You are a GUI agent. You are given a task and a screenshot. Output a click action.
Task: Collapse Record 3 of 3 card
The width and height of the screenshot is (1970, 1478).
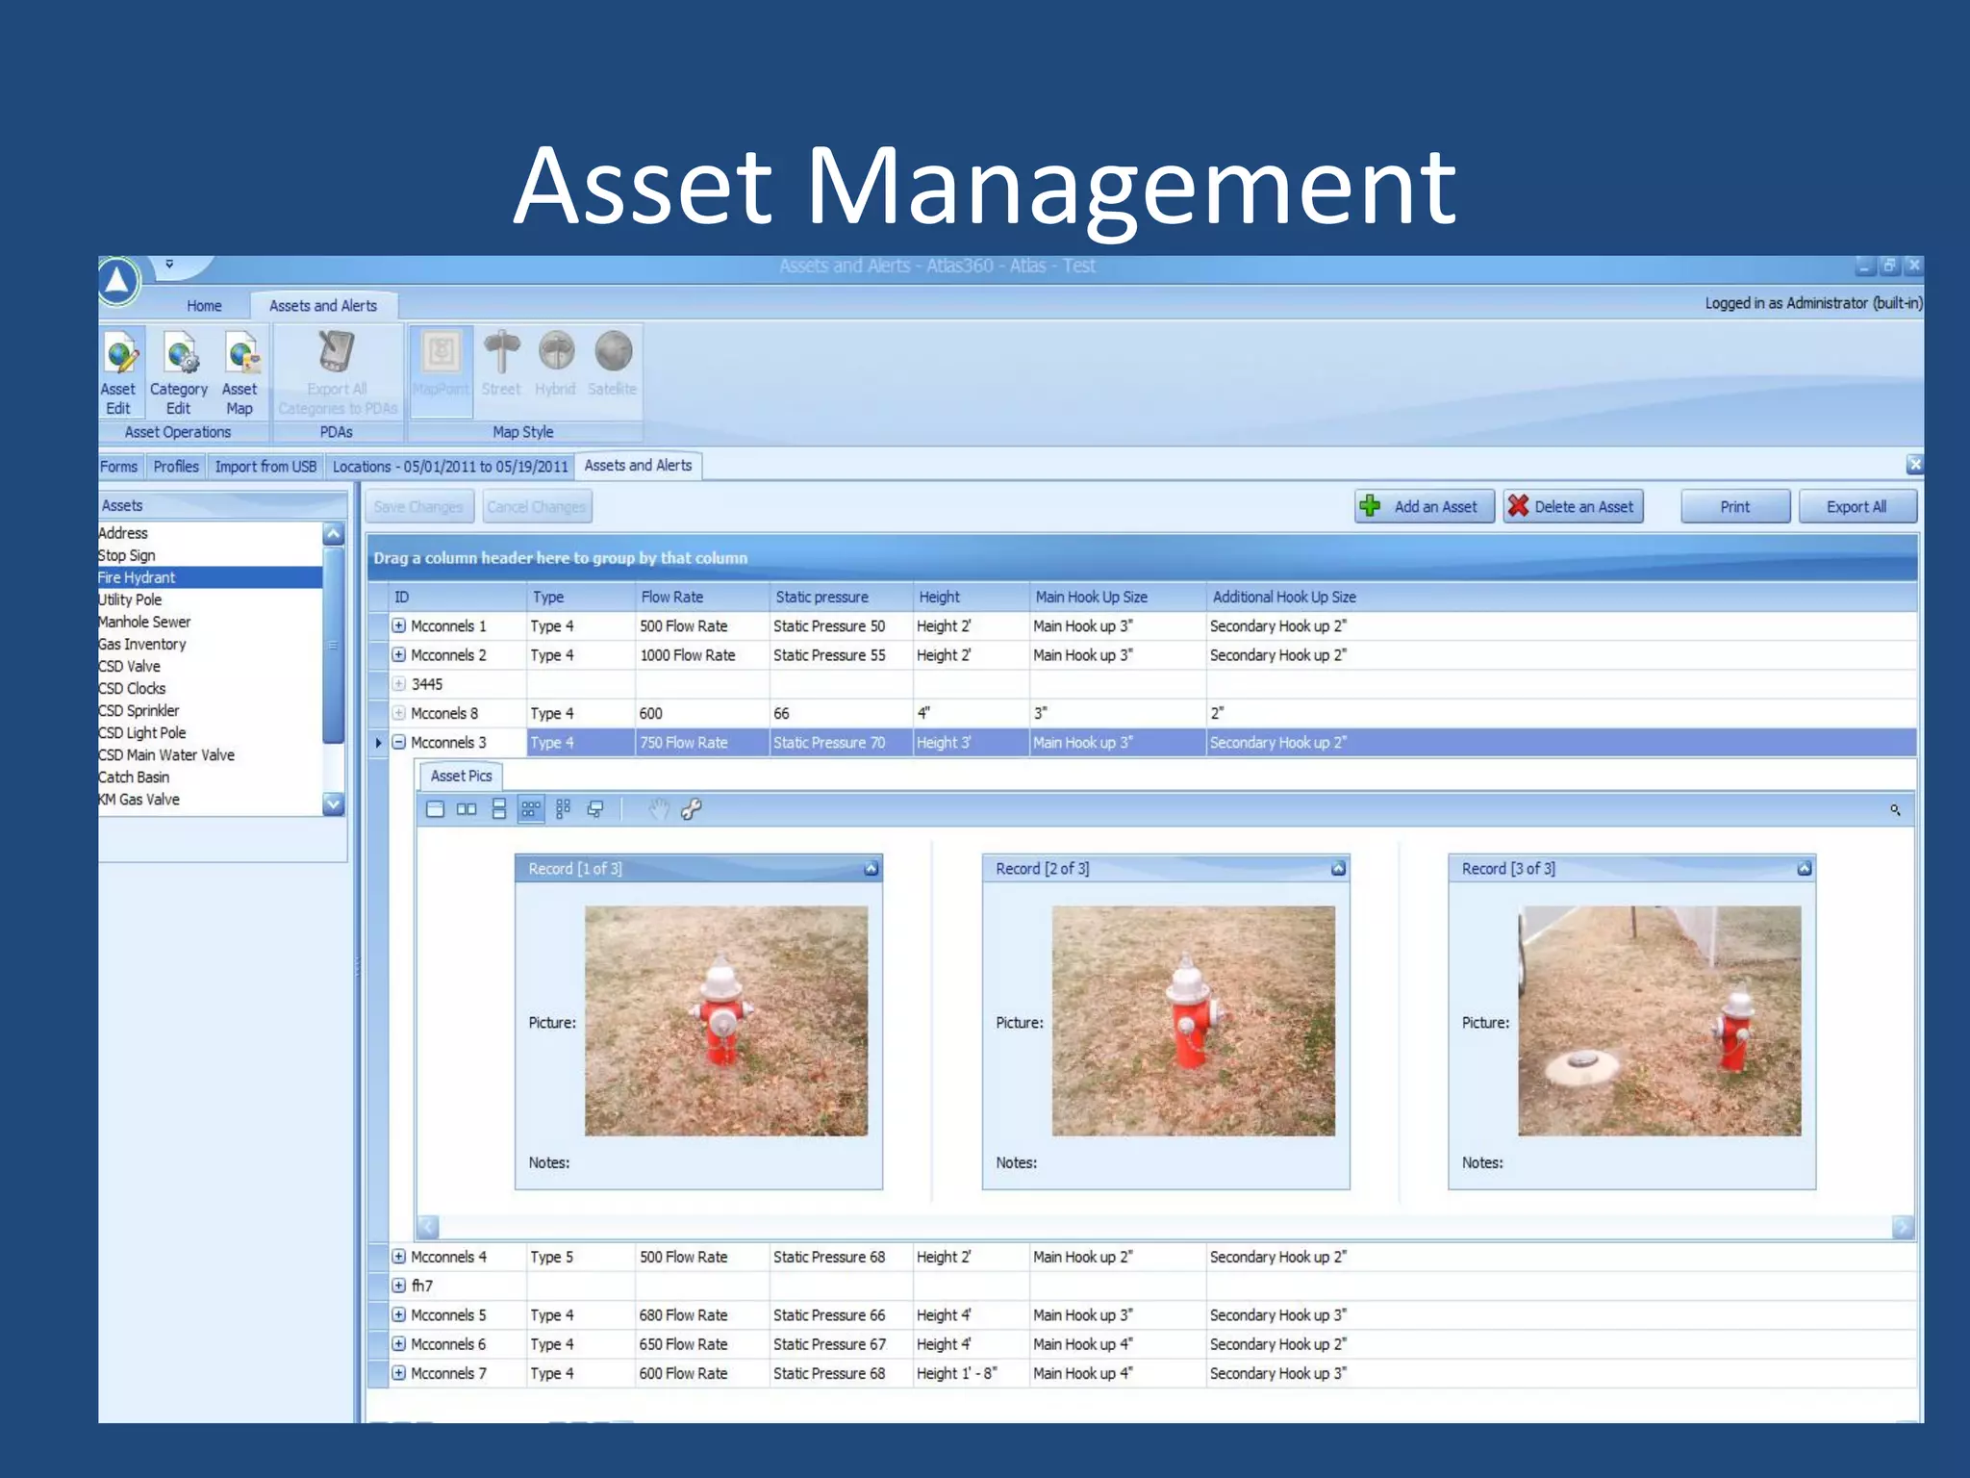click(x=1805, y=869)
